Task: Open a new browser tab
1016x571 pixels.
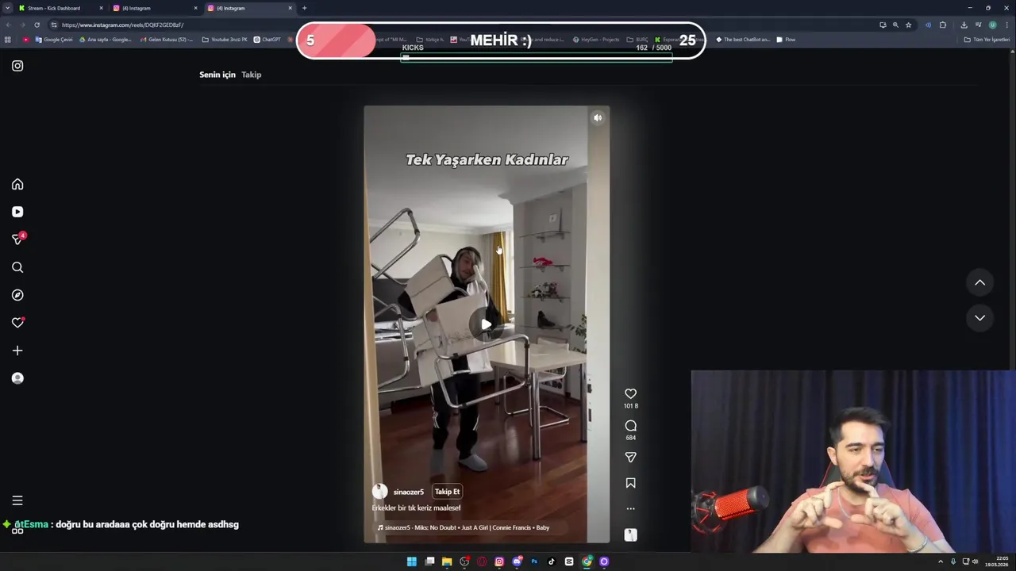Action: 304,8
